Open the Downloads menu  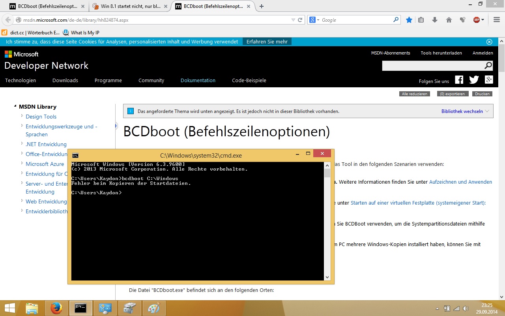(65, 80)
